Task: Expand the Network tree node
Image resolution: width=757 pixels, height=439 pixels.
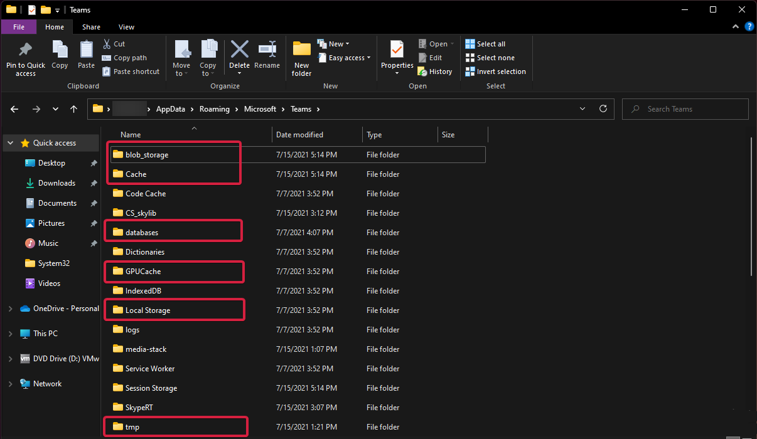Action: coord(10,384)
